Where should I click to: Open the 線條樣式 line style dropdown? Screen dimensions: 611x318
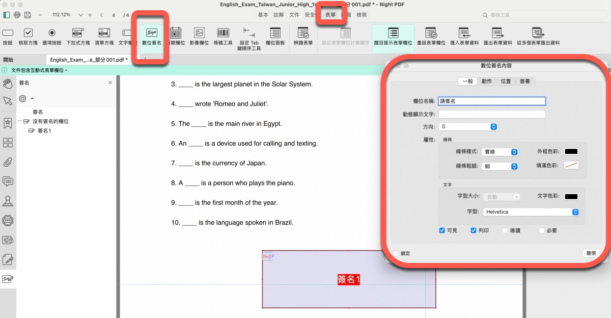click(x=500, y=152)
